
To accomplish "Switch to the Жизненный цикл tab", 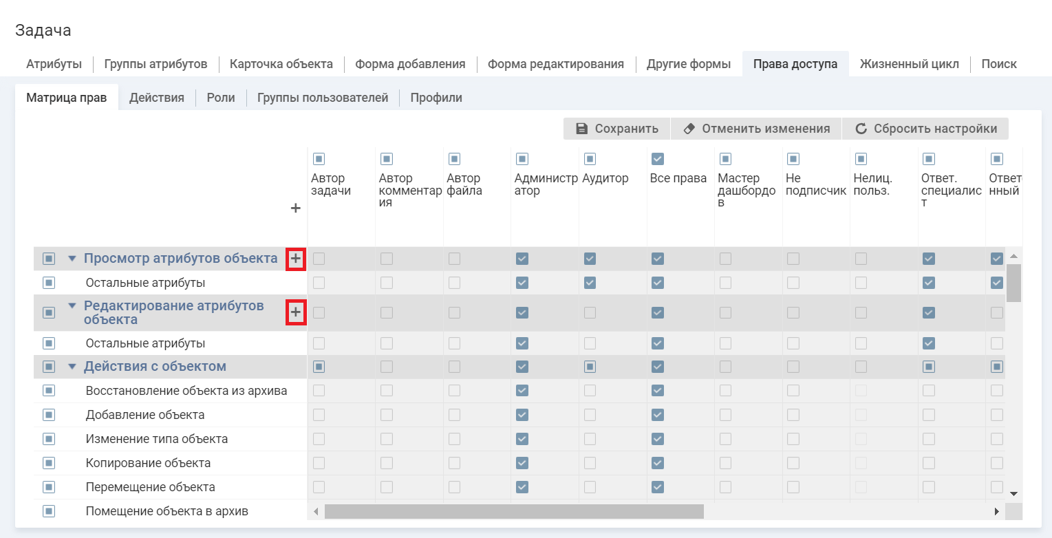I will [909, 64].
